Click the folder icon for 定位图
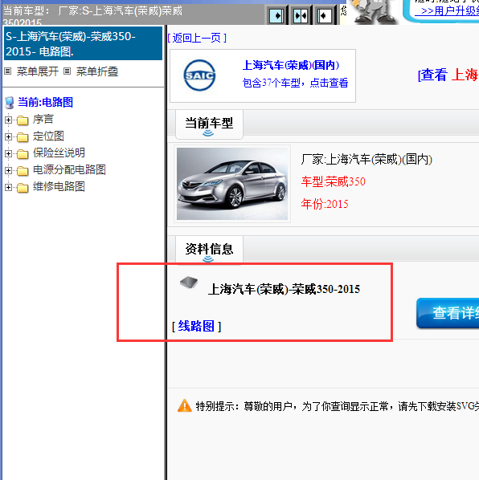The width and height of the screenshot is (479, 480). click(x=23, y=137)
